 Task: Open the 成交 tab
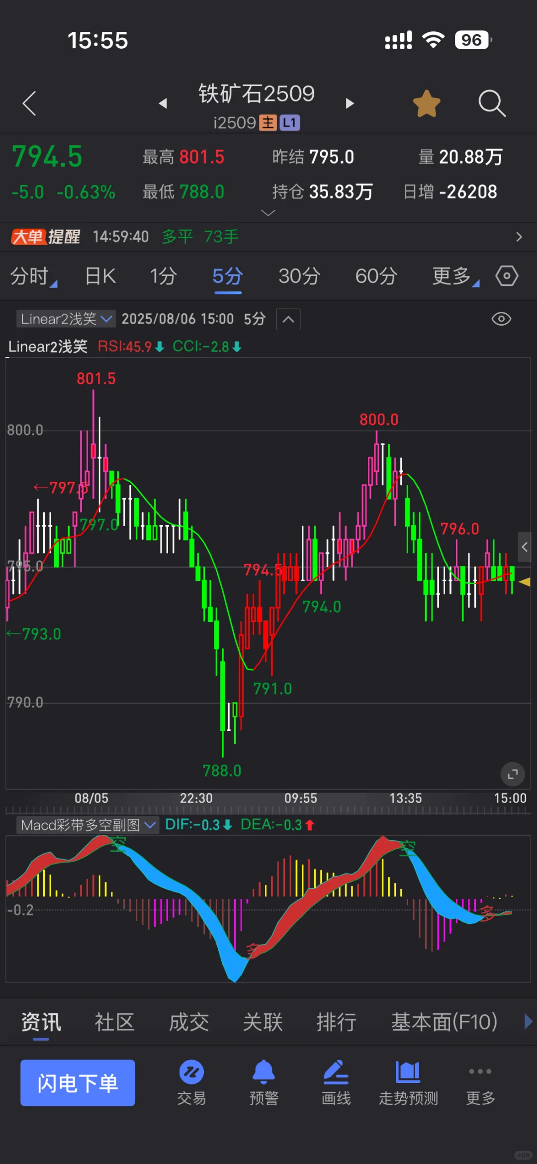[x=189, y=1023]
